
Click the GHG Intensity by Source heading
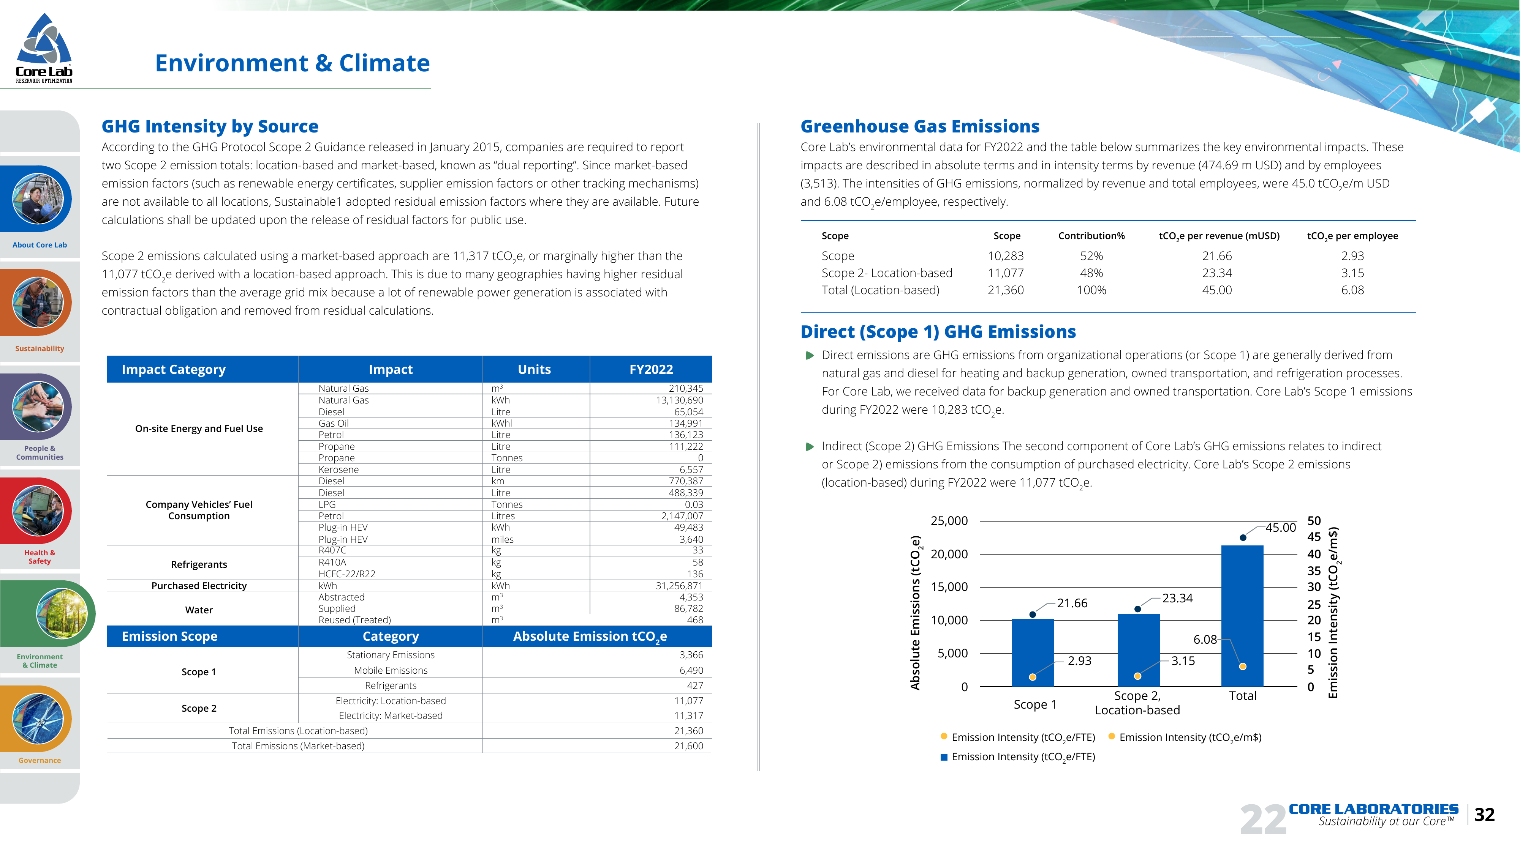(210, 126)
